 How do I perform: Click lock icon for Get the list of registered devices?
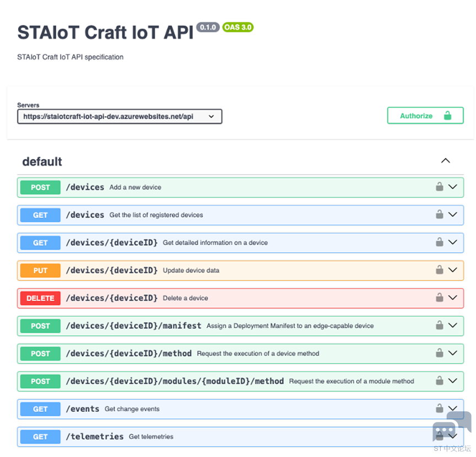439,214
